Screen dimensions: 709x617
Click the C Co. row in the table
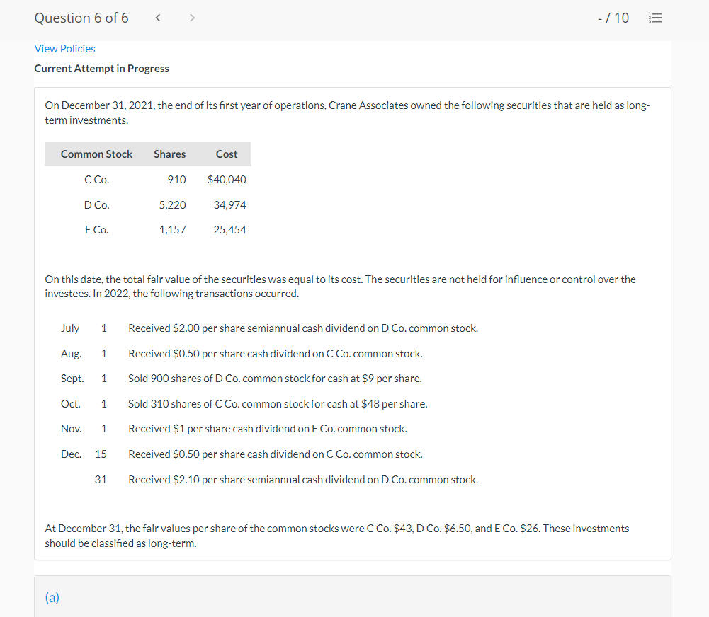97,179
